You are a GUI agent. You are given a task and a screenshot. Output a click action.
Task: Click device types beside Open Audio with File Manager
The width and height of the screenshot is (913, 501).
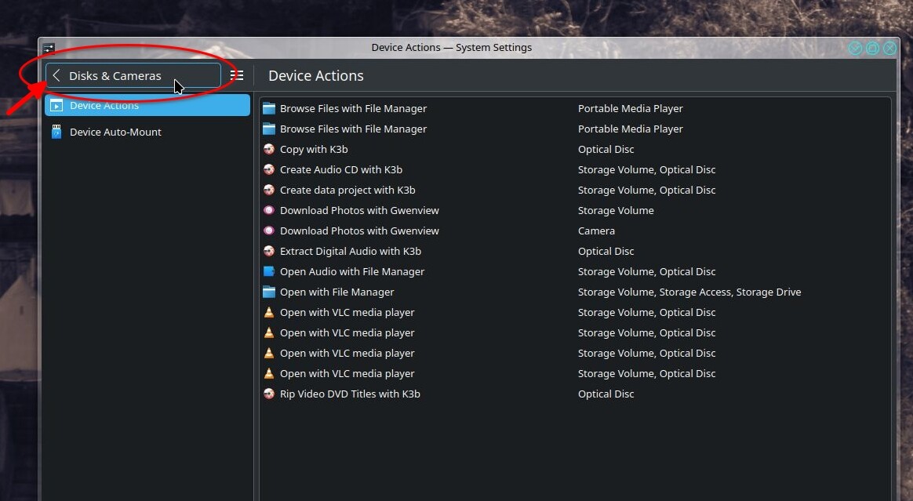click(646, 271)
